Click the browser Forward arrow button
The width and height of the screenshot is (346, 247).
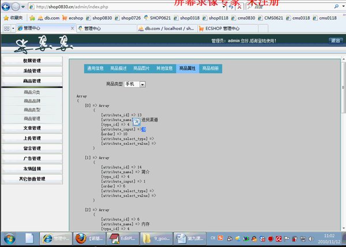coord(16,7)
